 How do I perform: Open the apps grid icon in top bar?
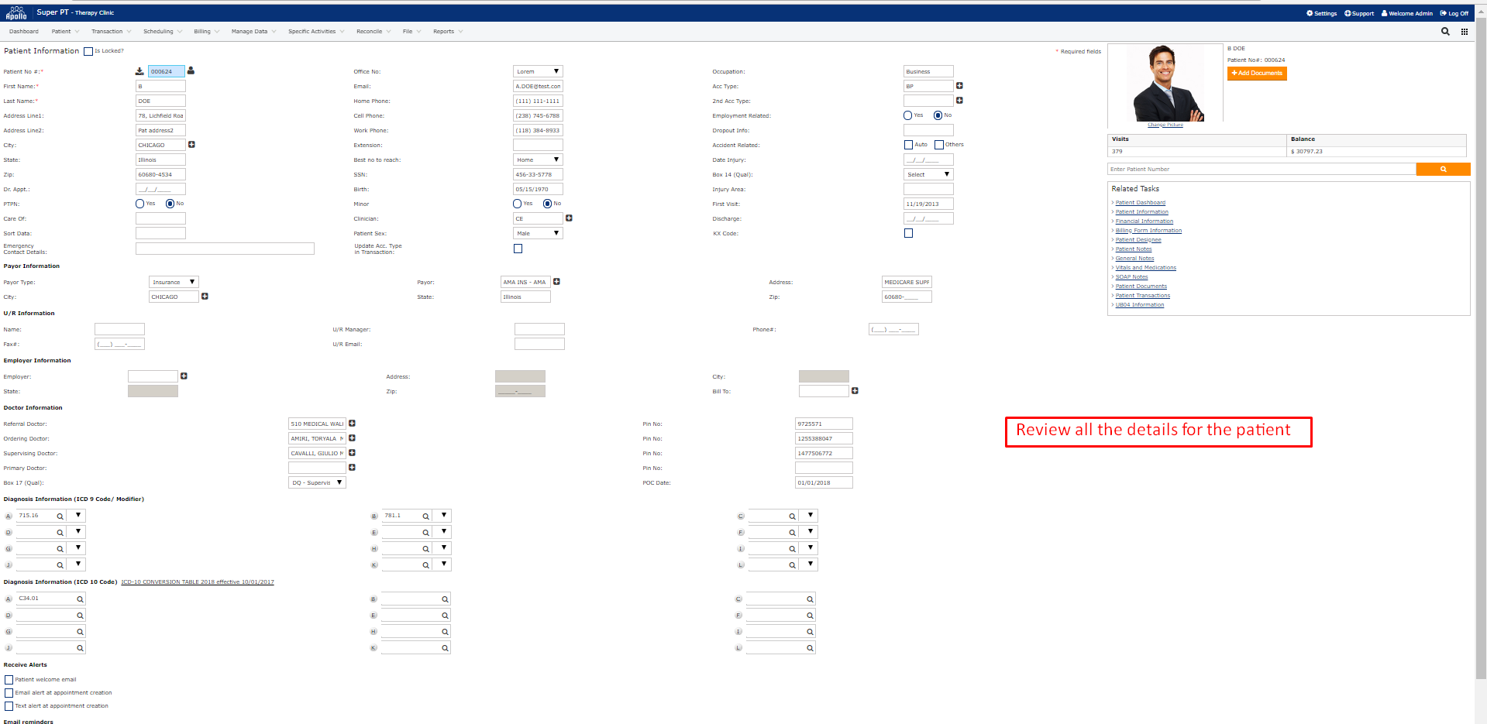tap(1464, 32)
